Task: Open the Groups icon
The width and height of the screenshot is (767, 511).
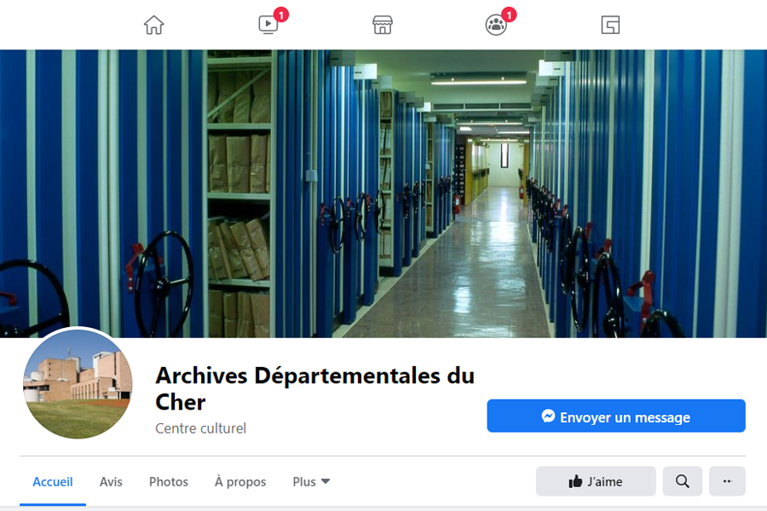Action: tap(495, 25)
